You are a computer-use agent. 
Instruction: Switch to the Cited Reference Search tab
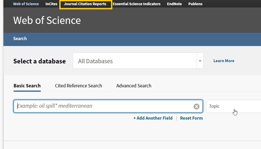point(78,86)
